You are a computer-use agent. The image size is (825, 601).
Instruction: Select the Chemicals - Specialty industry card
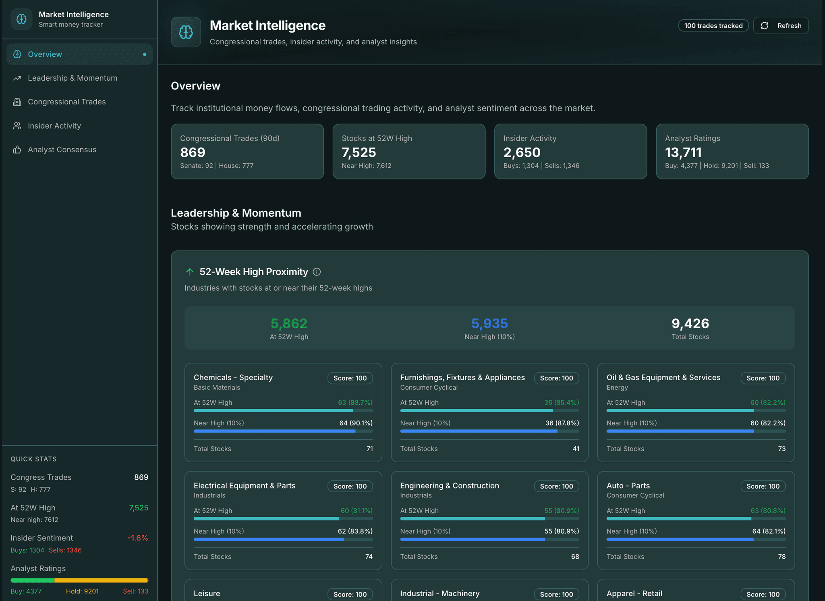click(283, 412)
